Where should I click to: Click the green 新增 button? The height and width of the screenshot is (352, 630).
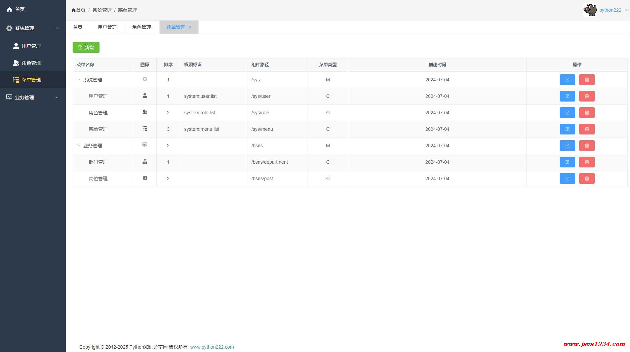click(x=86, y=47)
